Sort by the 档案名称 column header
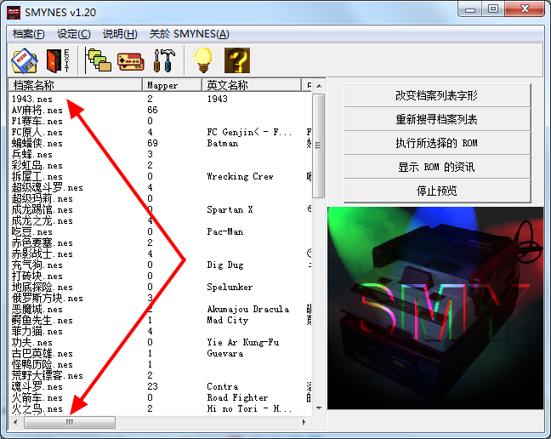Image resolution: width=551 pixels, height=439 pixels. pos(75,85)
